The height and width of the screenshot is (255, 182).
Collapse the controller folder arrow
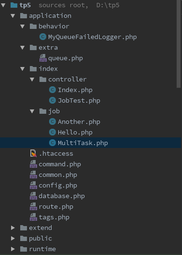[x=32, y=80]
